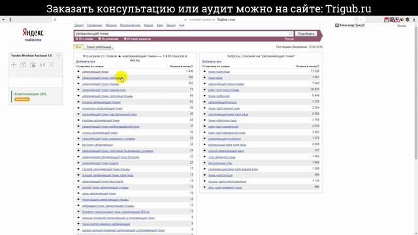Image resolution: width=418 pixels, height=235 pixels.
Task: Open the browser downloads icon
Action: click(413, 20)
